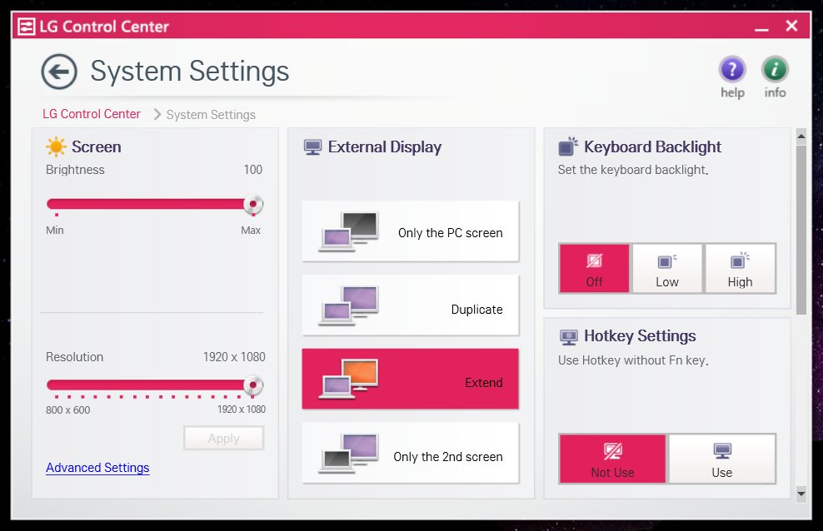The width and height of the screenshot is (823, 531).
Task: Open help with the question mark icon
Action: 732,69
